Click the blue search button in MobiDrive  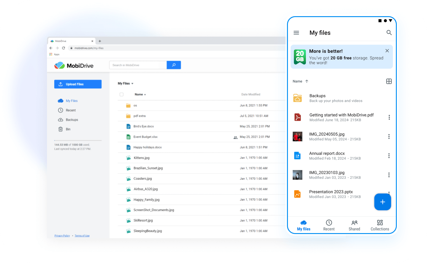(x=174, y=65)
